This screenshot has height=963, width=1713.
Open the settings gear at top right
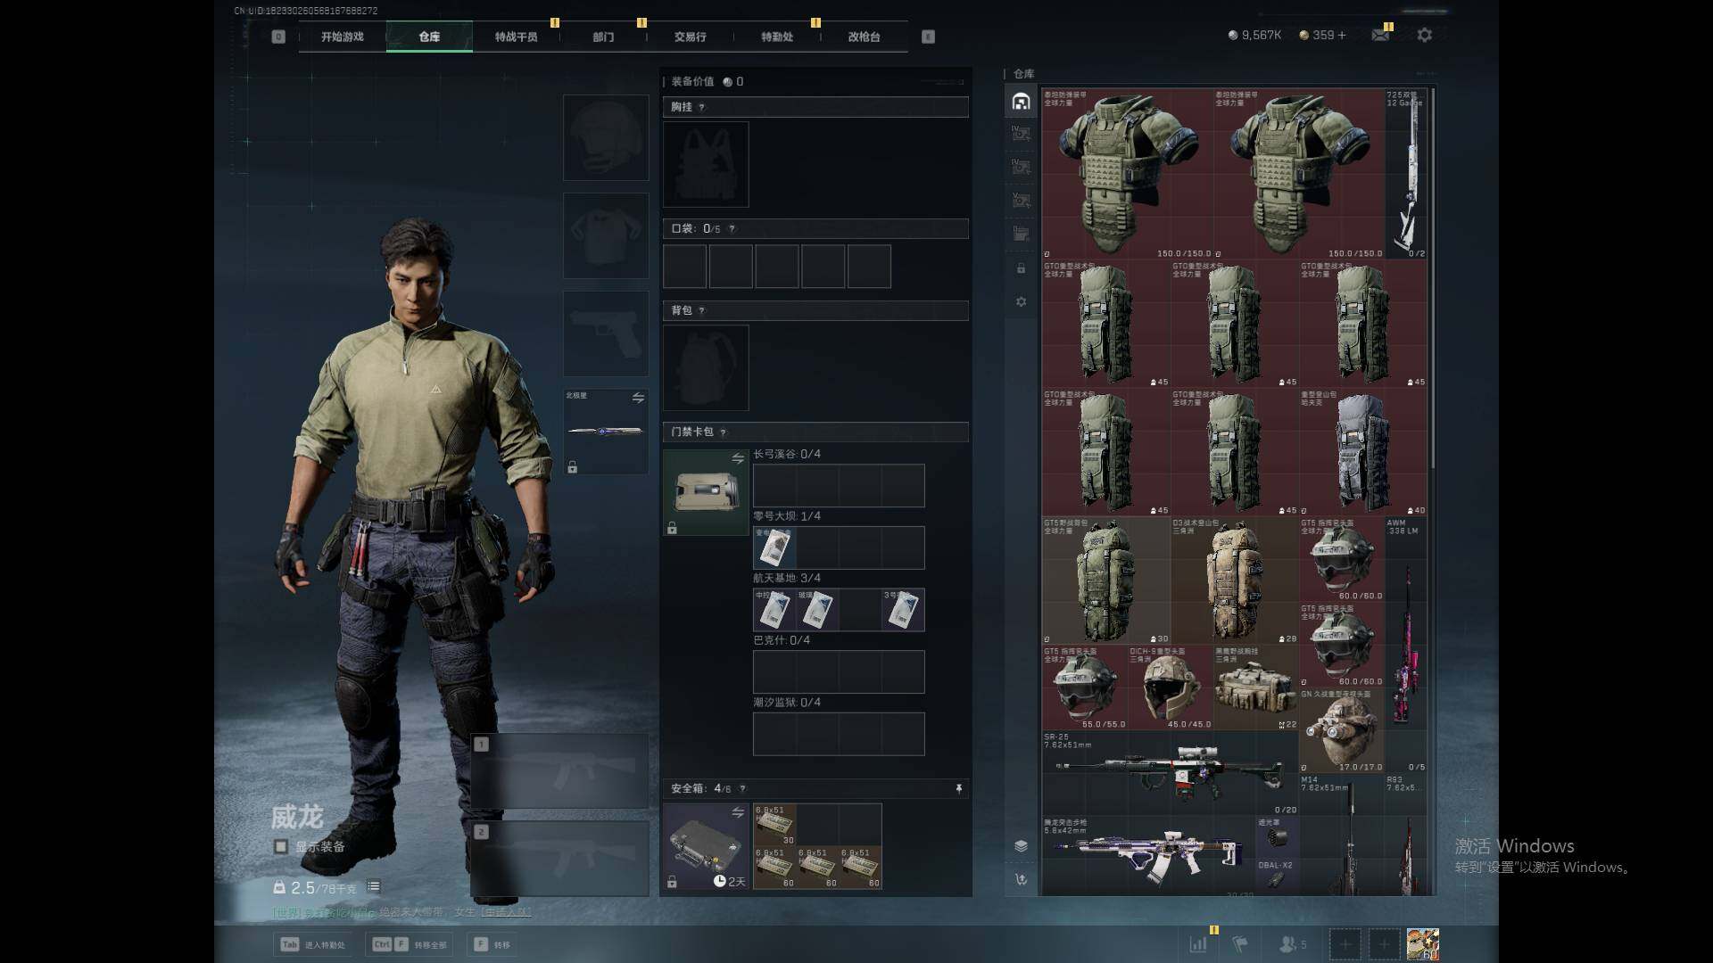1424,35
